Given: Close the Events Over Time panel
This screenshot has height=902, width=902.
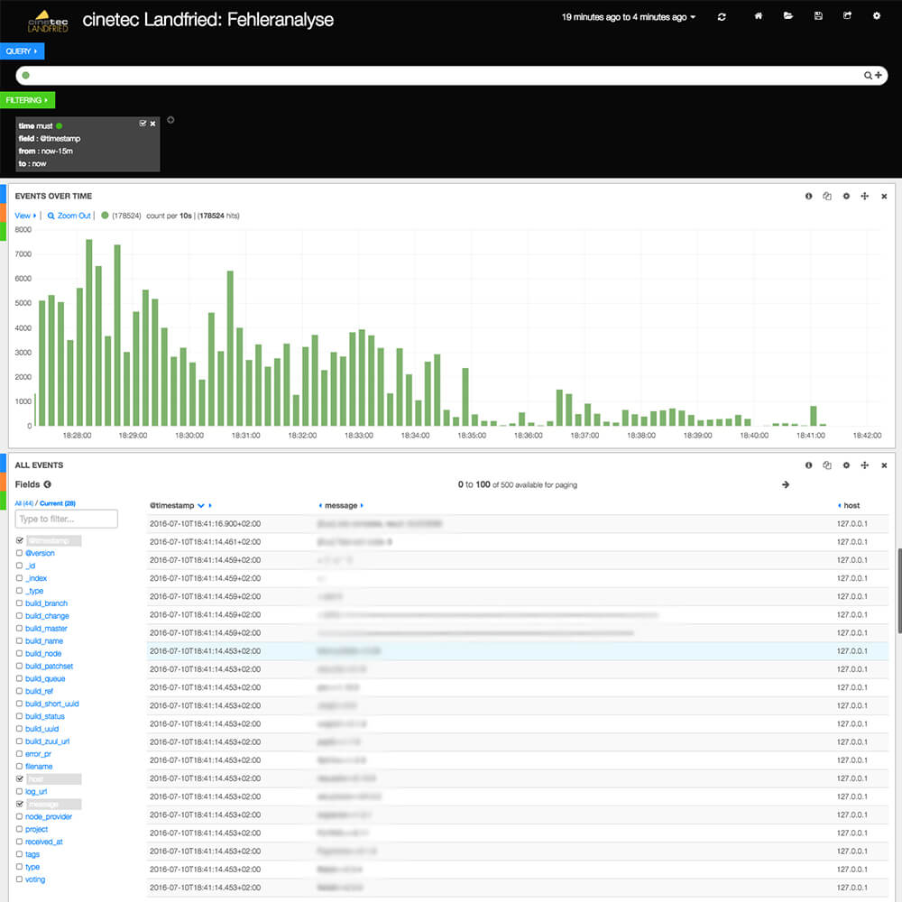Looking at the screenshot, I should [884, 197].
